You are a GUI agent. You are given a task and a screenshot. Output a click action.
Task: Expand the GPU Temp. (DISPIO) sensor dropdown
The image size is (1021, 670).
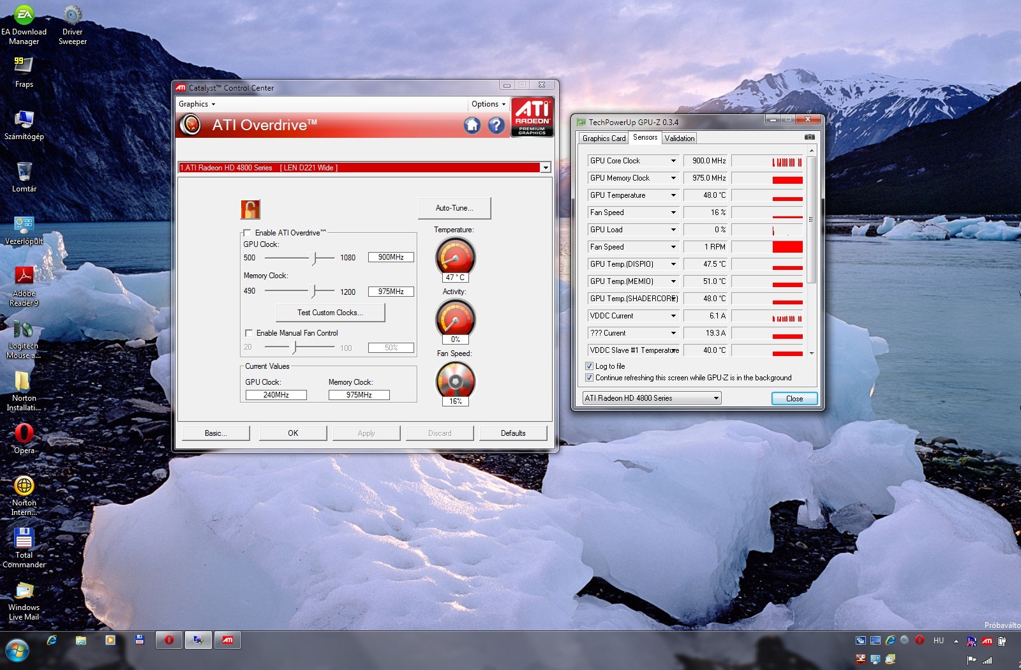pos(673,264)
